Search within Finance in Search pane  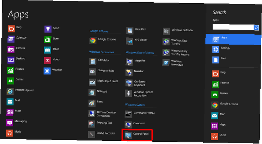click(x=220, y=84)
